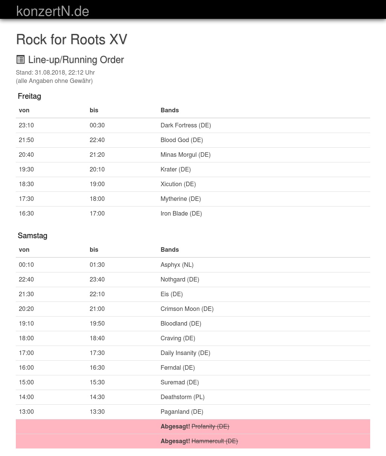
Task: Select Daily Insanity (DE) row
Action: pyautogui.click(x=185, y=353)
